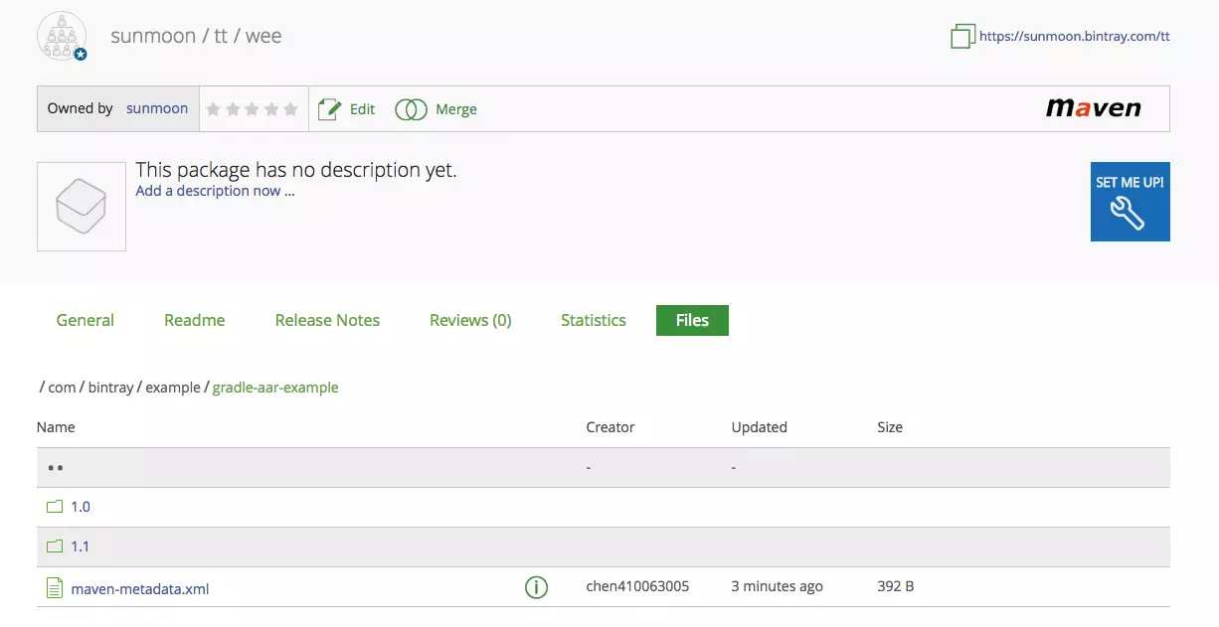Click the gradle-aar-example path segment

pyautogui.click(x=275, y=388)
